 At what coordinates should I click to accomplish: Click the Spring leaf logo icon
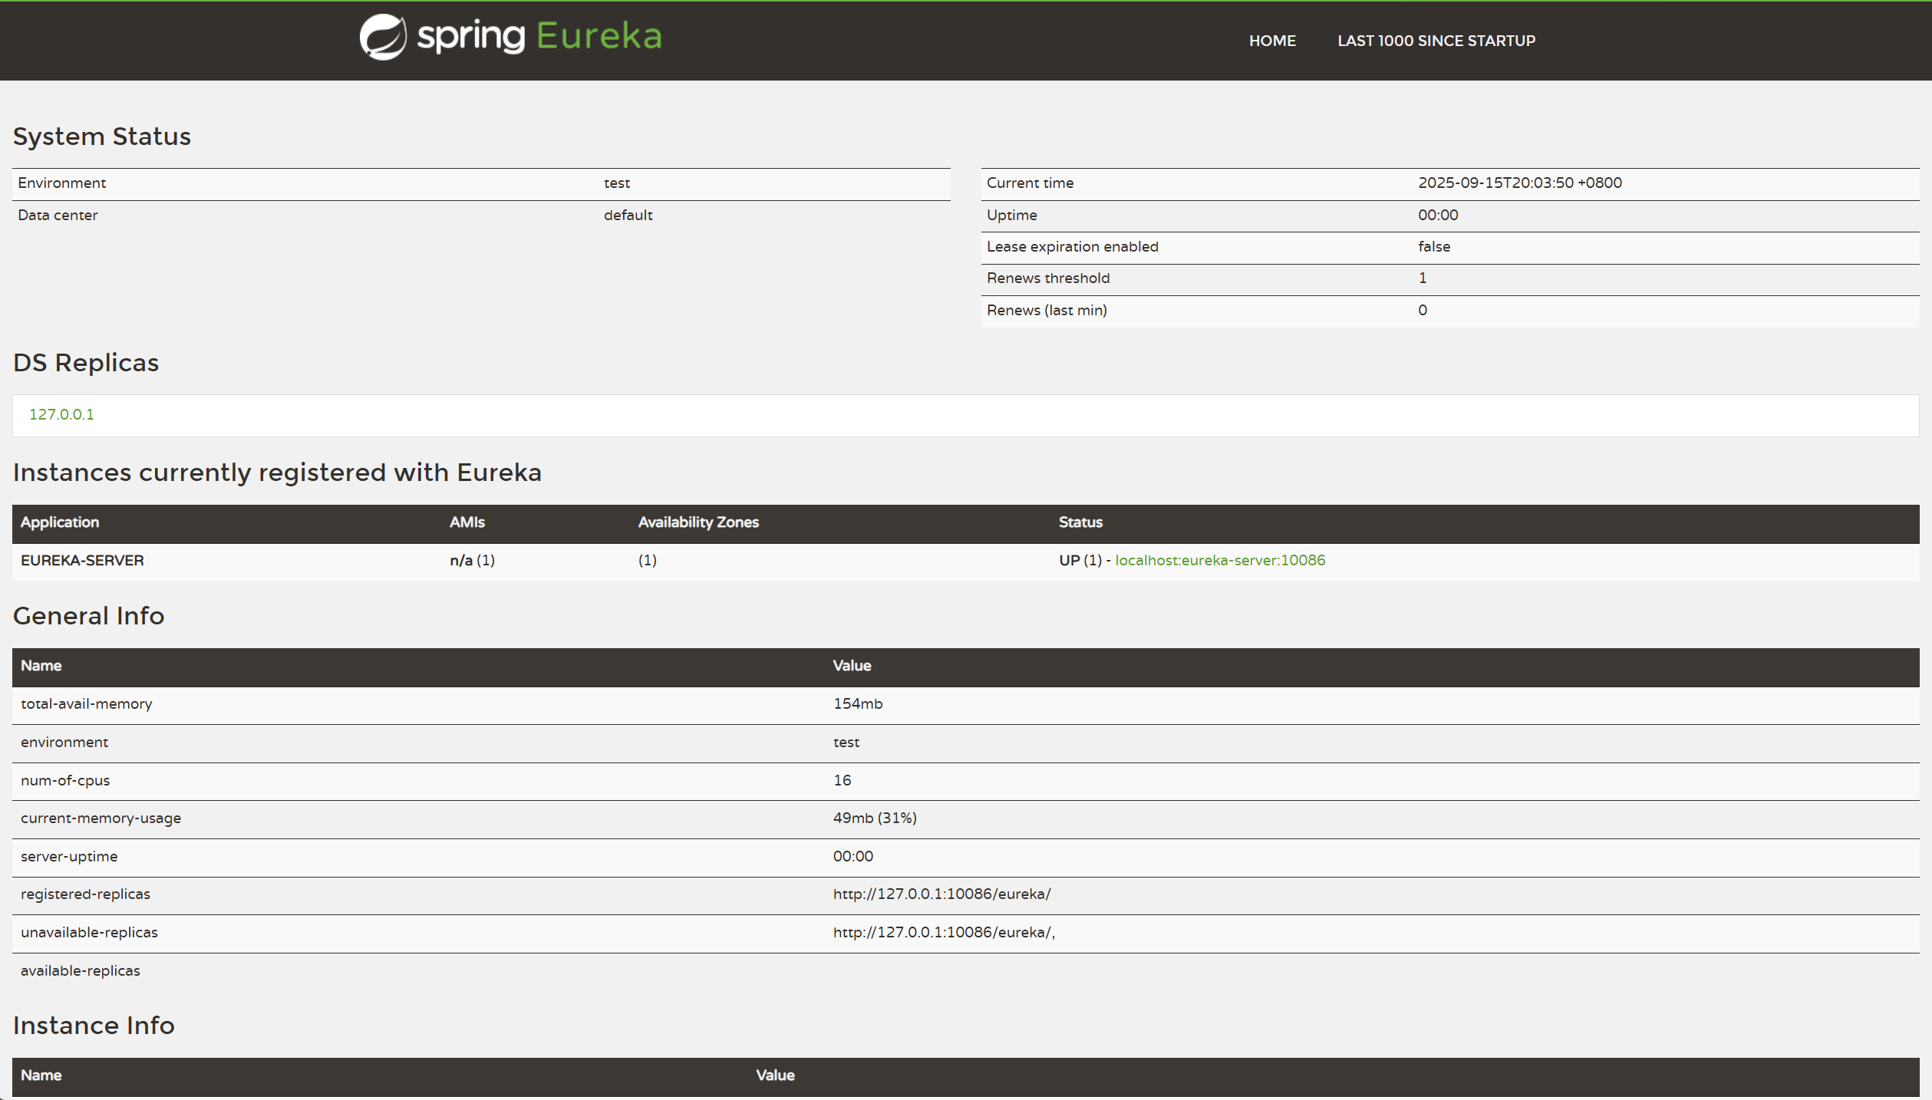[383, 37]
